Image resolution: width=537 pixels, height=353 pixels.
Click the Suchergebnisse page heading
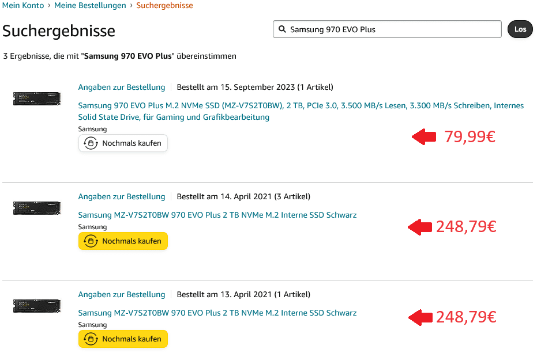[x=59, y=31]
